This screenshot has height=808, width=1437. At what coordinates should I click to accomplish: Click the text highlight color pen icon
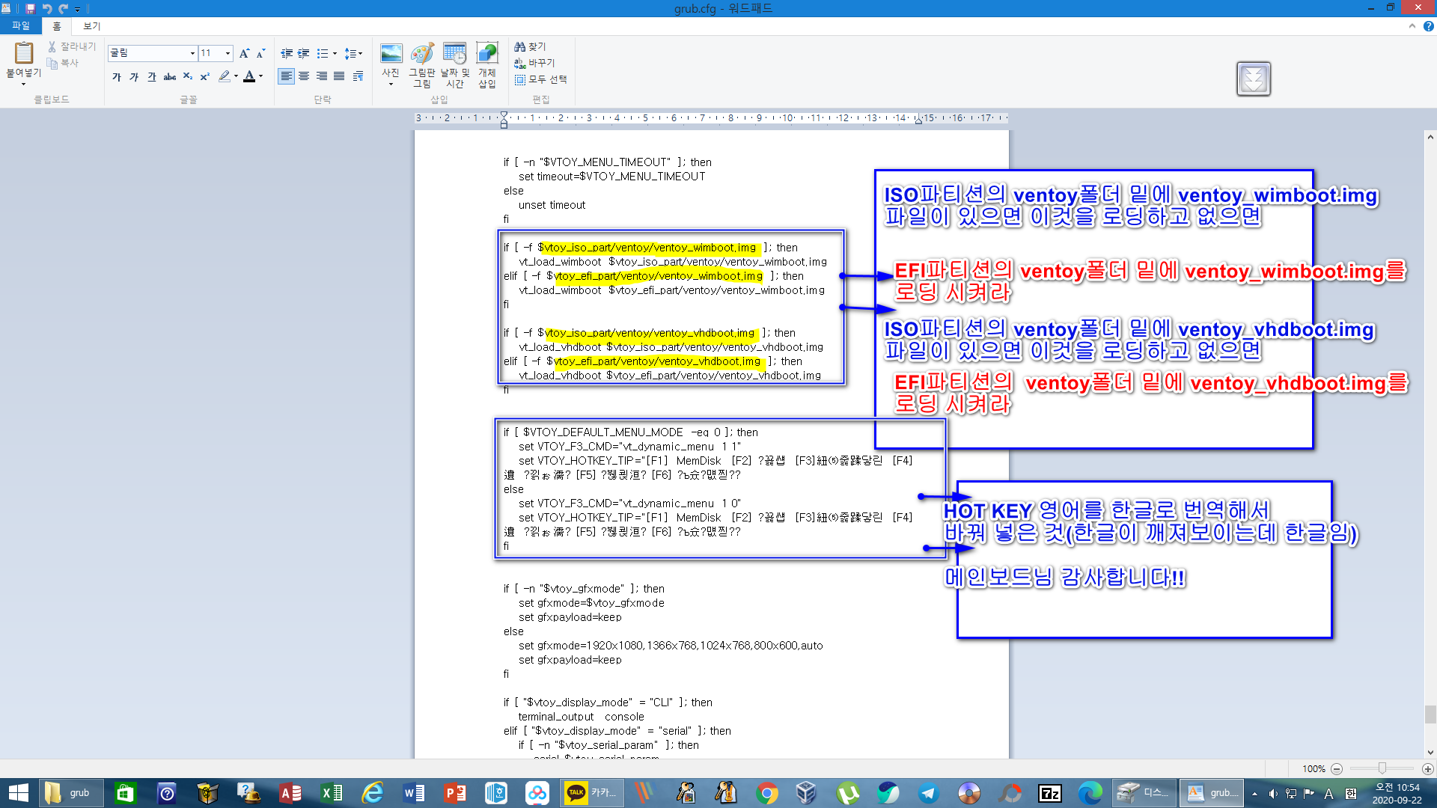tap(224, 76)
